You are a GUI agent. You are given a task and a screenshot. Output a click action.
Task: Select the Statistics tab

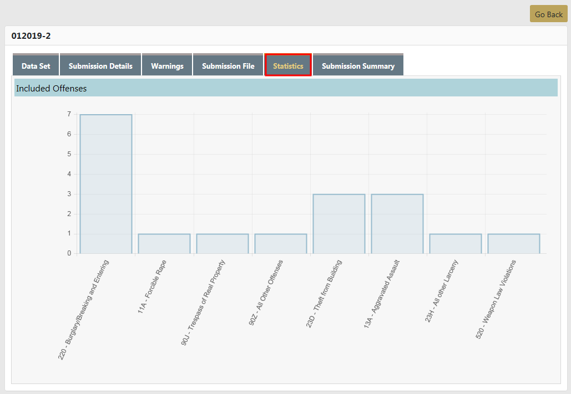point(288,65)
